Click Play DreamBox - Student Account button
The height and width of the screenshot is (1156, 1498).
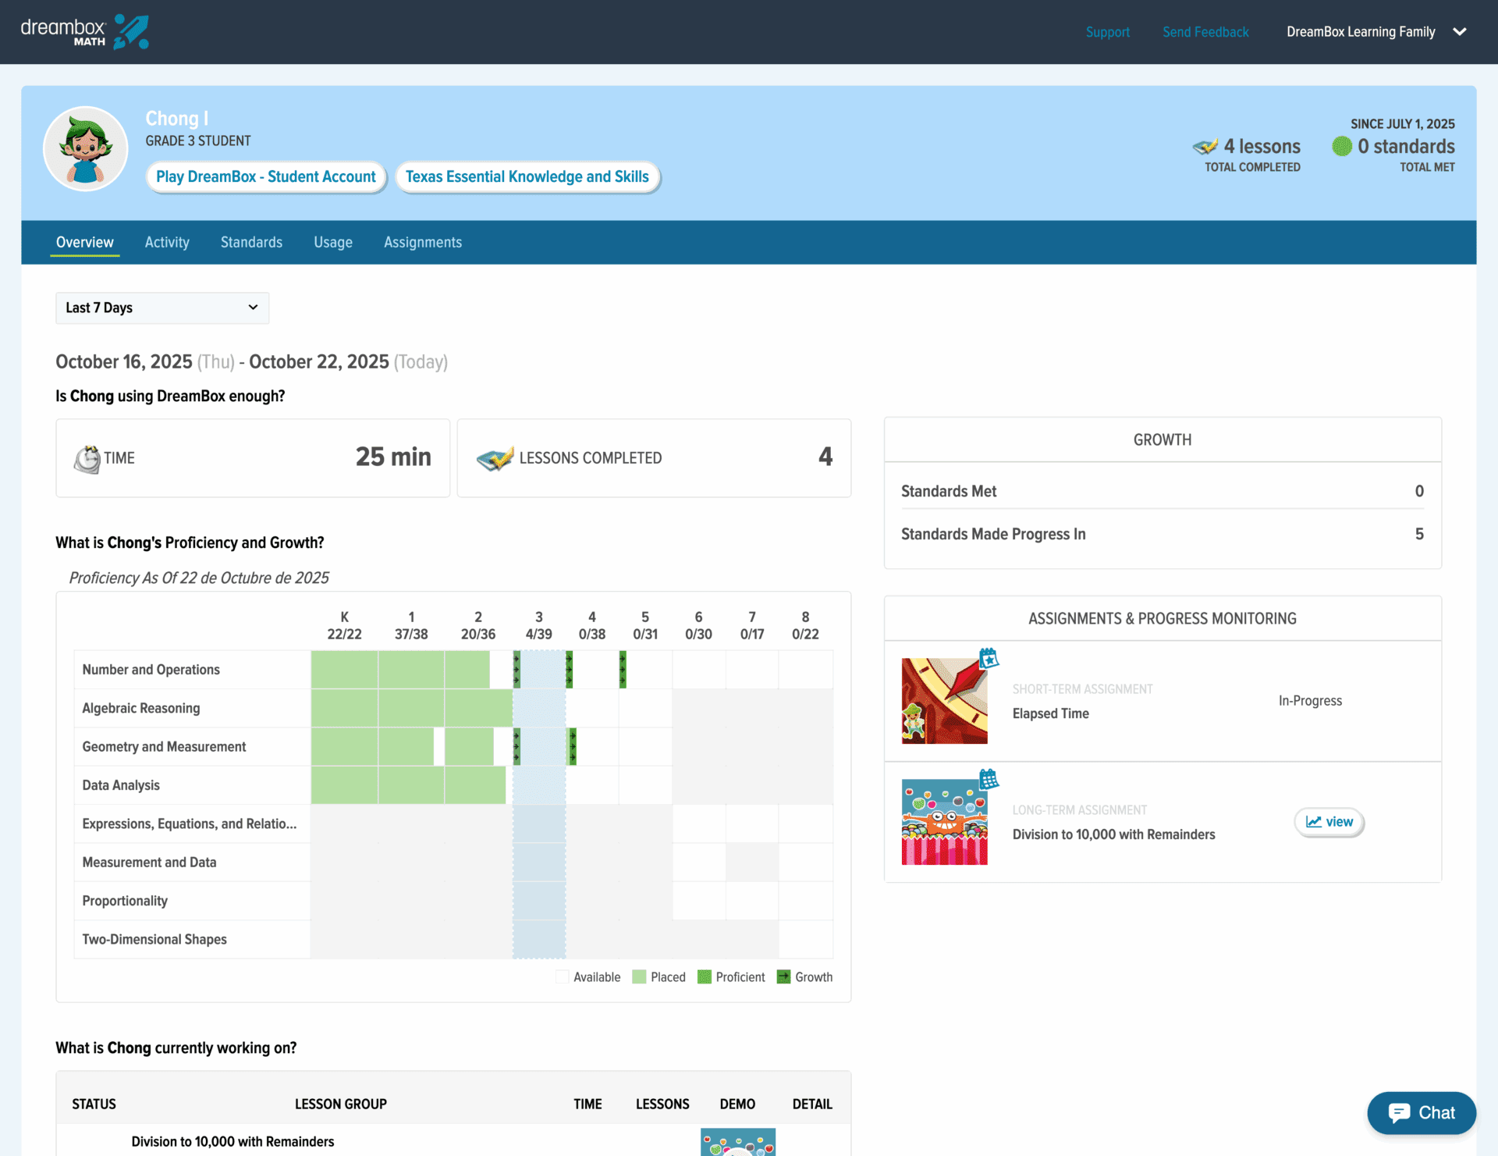(266, 176)
